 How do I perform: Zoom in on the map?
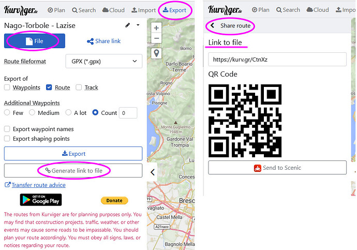tap(156, 28)
